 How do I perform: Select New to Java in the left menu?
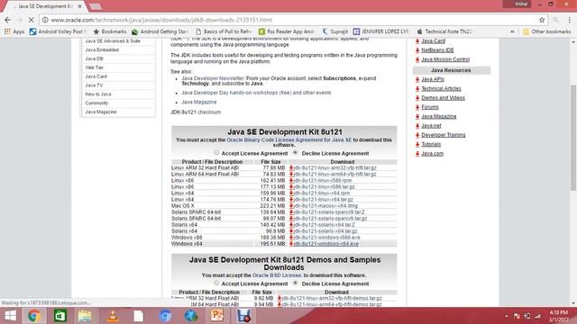[x=98, y=94]
